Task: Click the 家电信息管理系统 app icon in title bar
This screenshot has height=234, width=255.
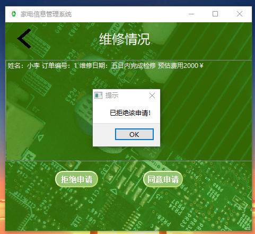Action: click(x=14, y=14)
